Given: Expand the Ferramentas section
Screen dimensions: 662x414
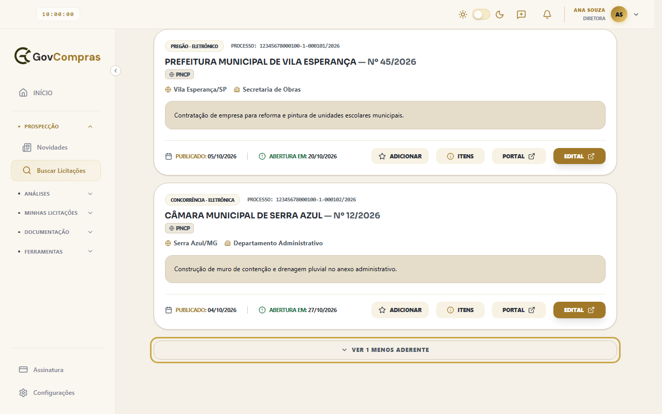Looking at the screenshot, I should [56, 252].
